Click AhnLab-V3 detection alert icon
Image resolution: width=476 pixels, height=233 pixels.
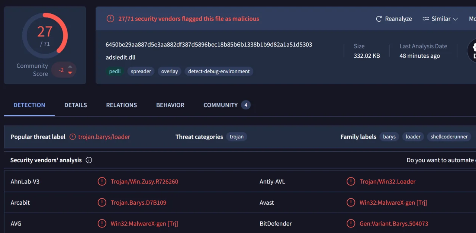click(102, 182)
